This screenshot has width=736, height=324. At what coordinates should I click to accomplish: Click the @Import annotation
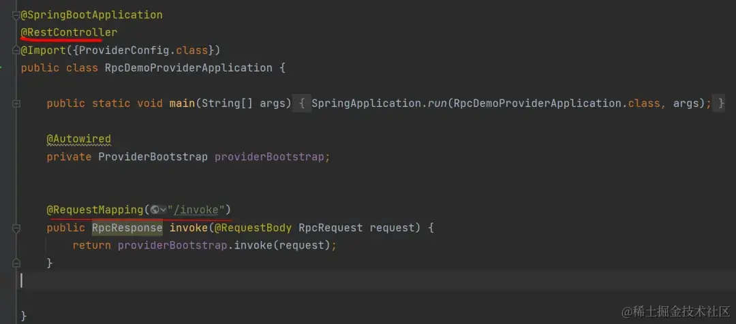(44, 50)
